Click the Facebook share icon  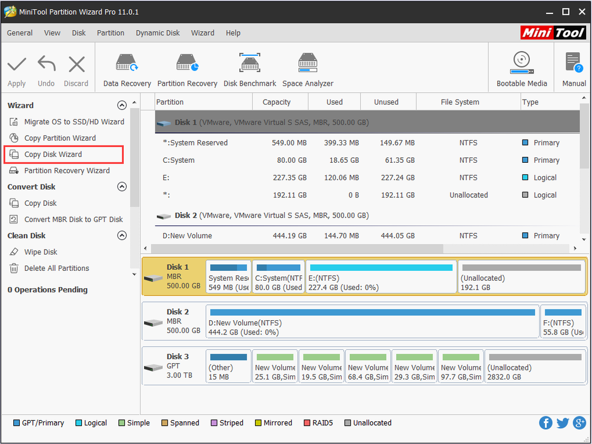[546, 423]
